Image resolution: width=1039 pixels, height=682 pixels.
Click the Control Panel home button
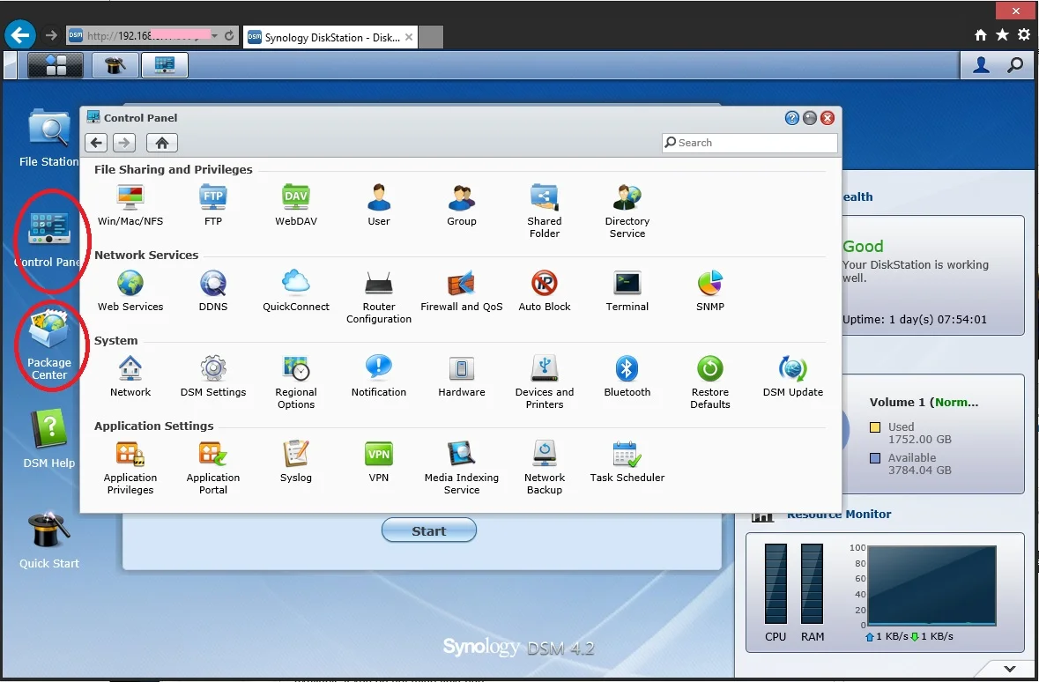point(161,143)
